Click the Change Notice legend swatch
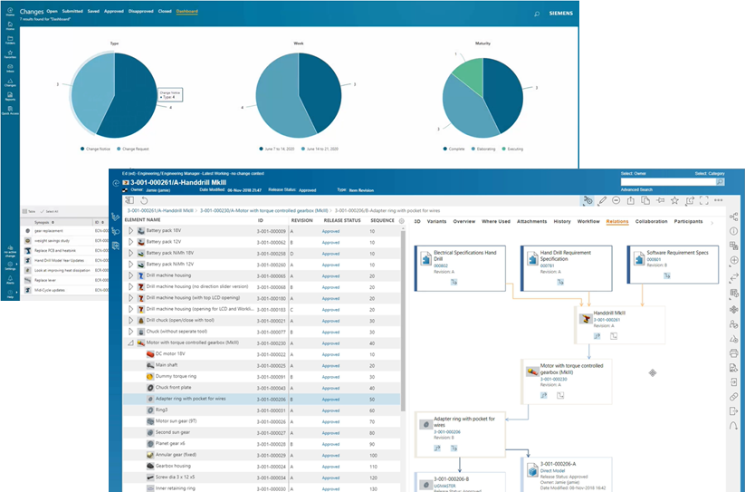This screenshot has height=492, width=745. coord(82,149)
